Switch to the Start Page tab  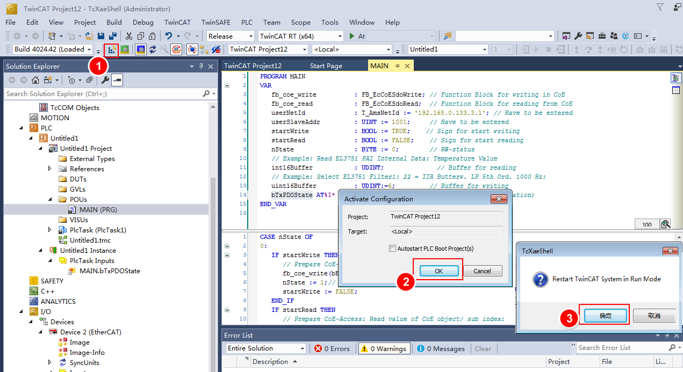click(x=326, y=66)
